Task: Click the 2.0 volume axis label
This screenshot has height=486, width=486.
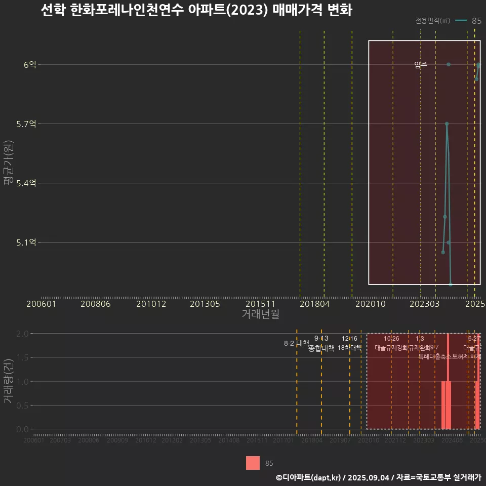Action: 22,334
